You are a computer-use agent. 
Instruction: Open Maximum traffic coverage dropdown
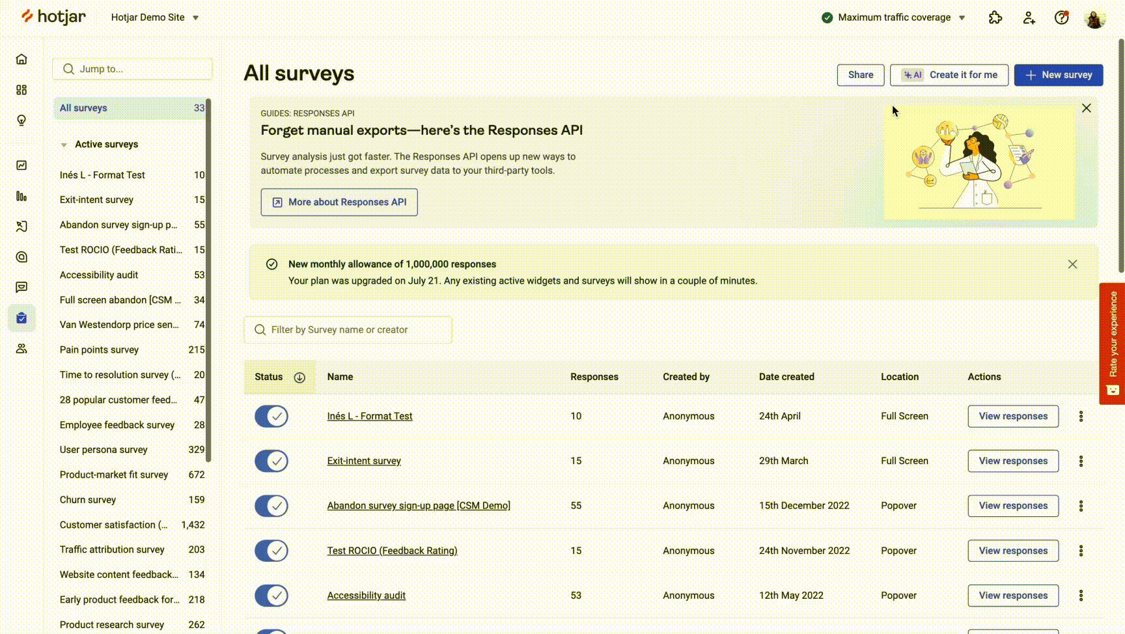coord(893,18)
